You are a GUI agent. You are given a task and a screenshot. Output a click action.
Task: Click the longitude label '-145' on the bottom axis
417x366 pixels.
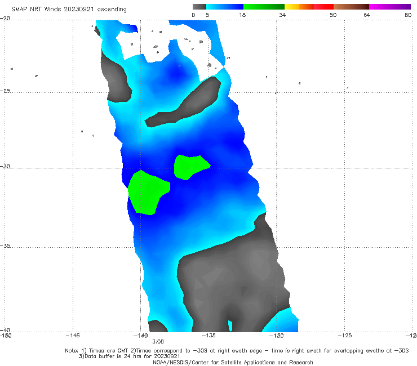tap(73, 336)
